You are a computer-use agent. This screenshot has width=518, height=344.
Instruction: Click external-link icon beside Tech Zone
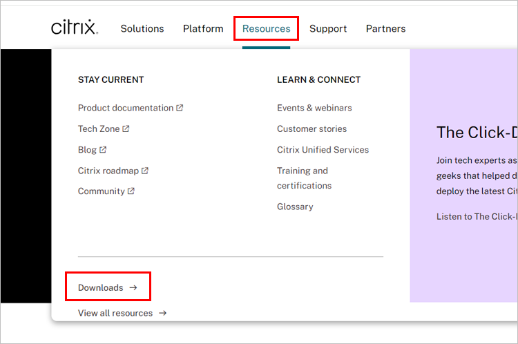pos(126,128)
